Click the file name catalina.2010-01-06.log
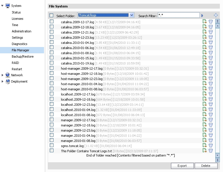This screenshot has height=172, width=223. pyautogui.click(x=77, y=48)
